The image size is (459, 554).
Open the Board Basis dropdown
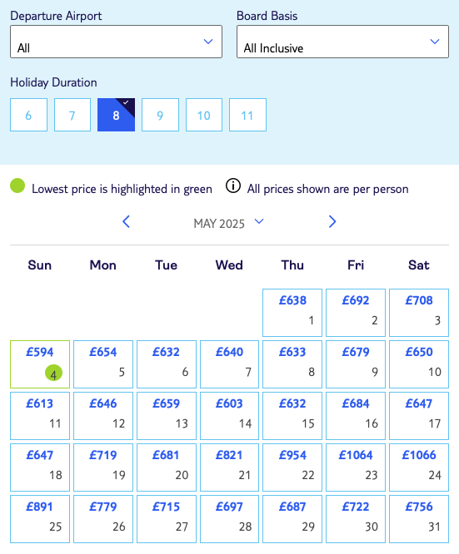[342, 42]
